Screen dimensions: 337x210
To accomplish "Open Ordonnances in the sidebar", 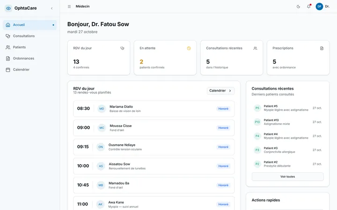I will 30,58.
